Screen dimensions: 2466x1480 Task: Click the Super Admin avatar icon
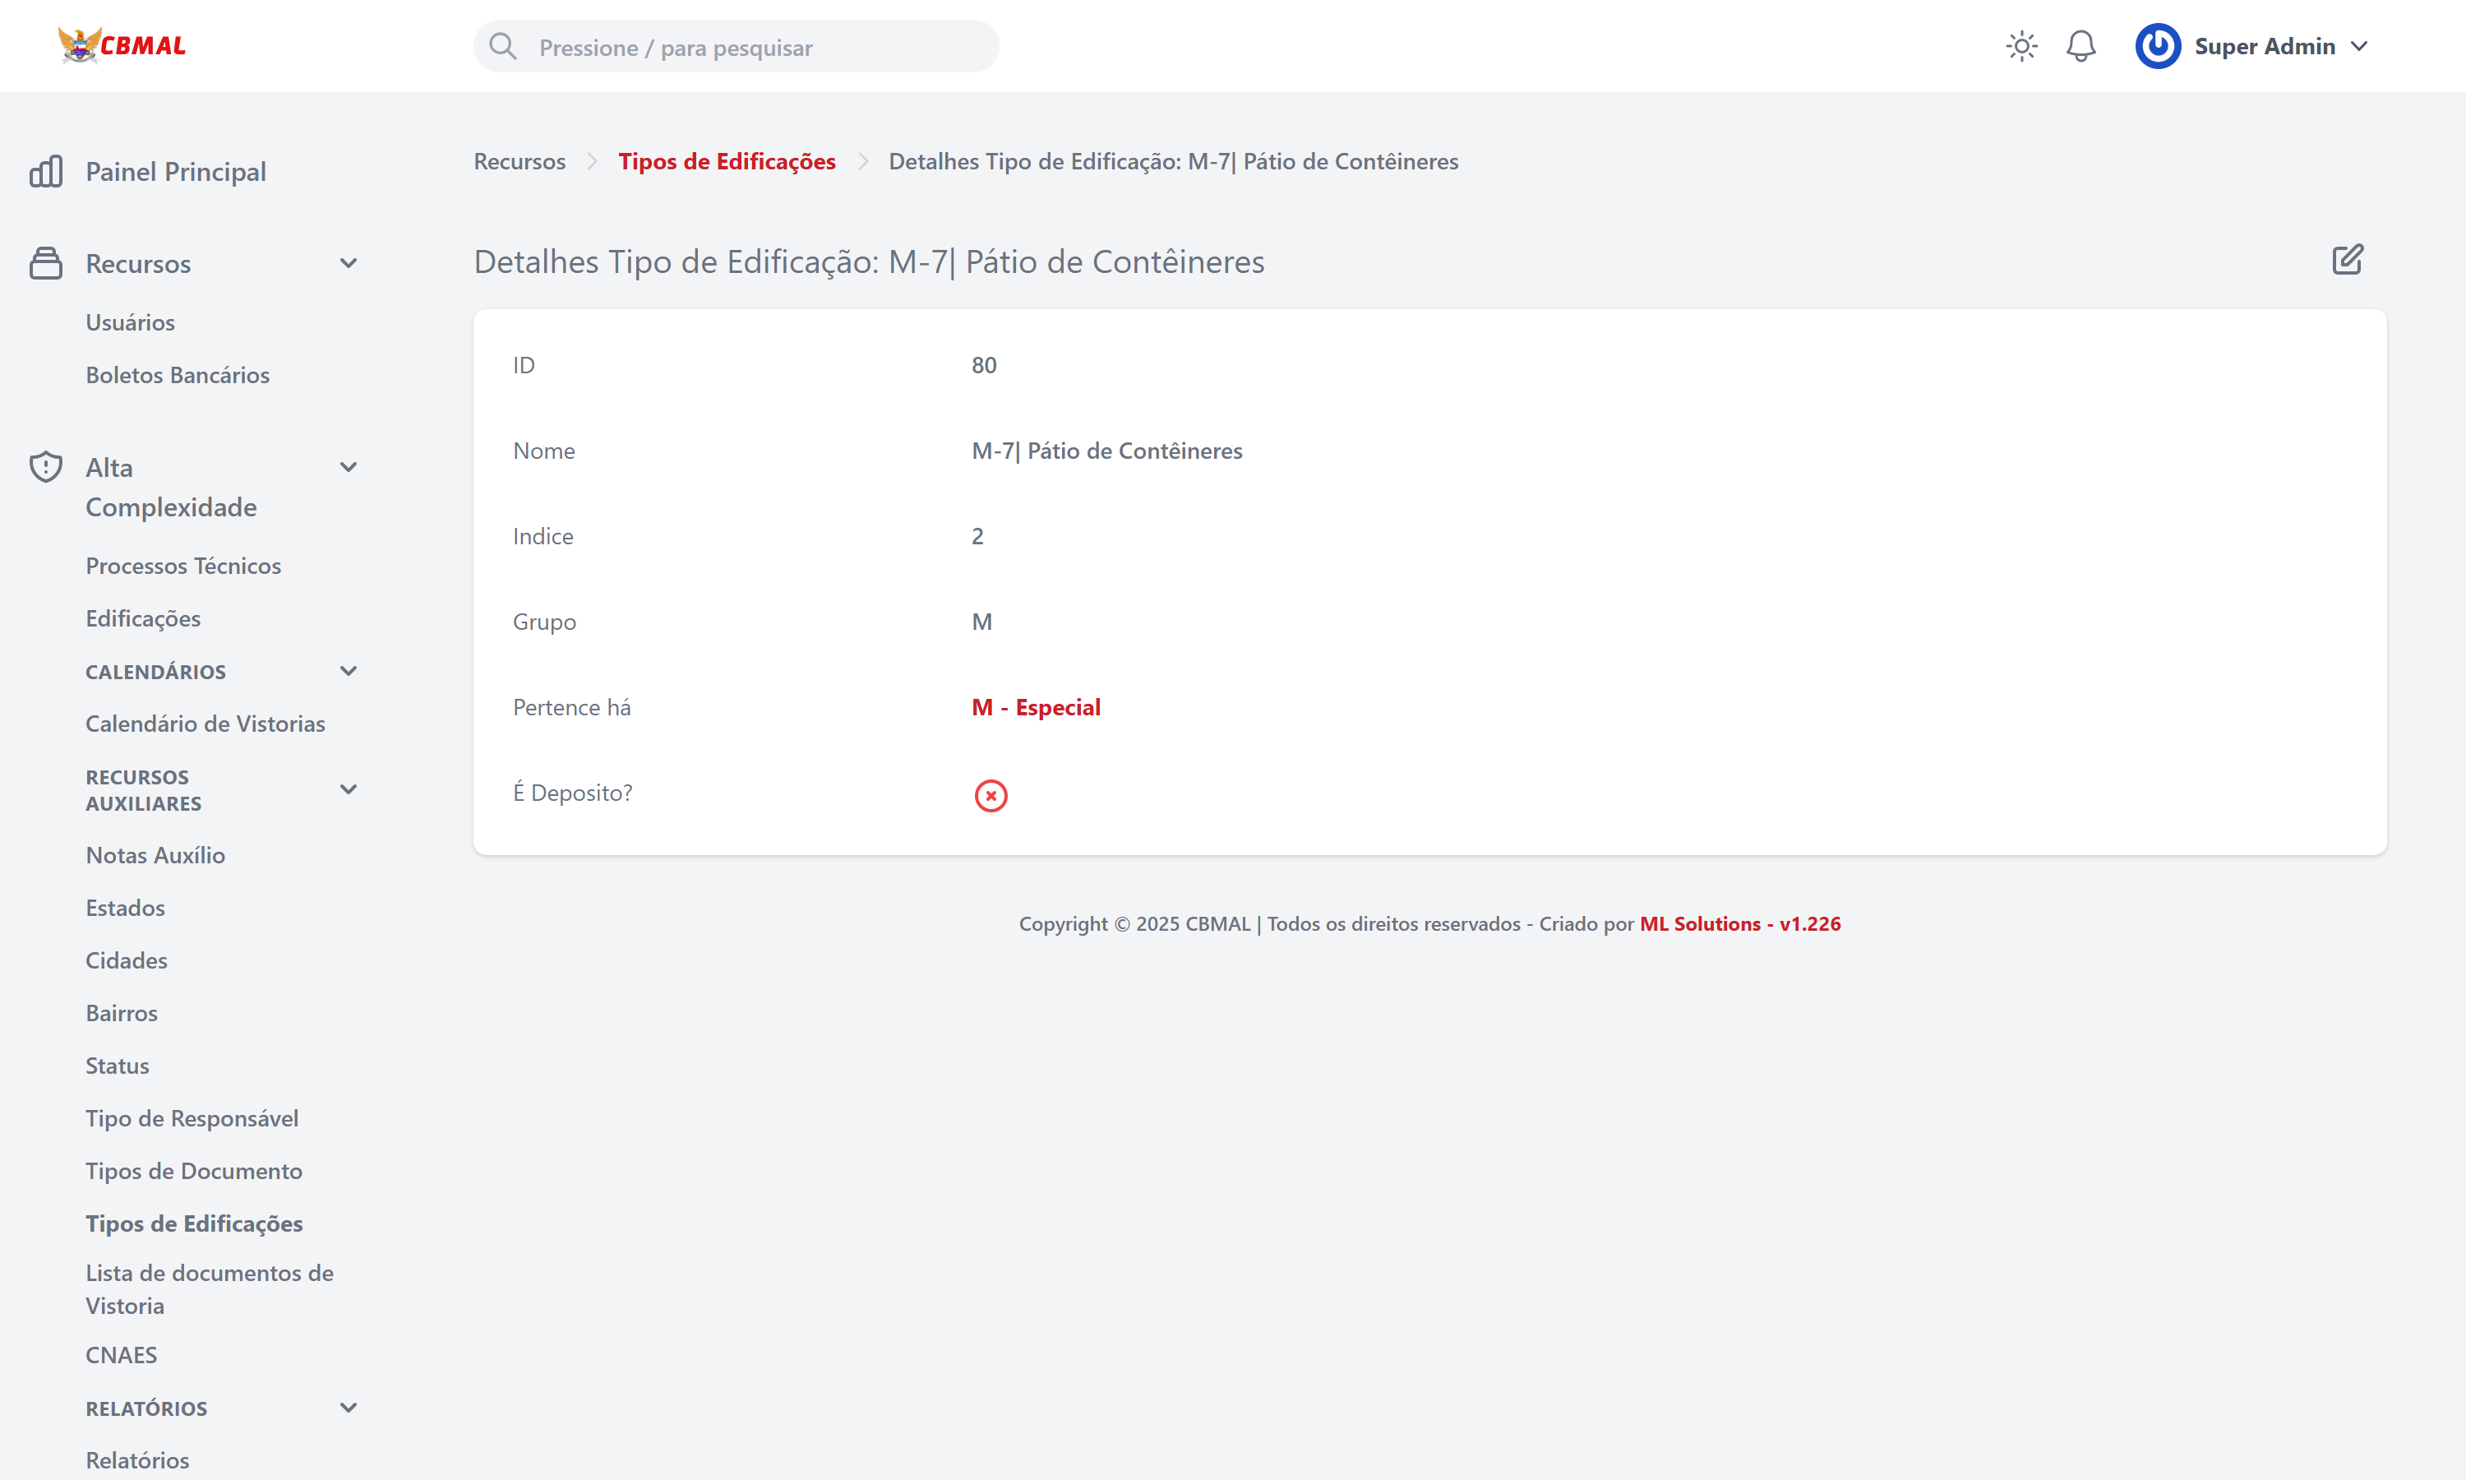tap(2157, 47)
